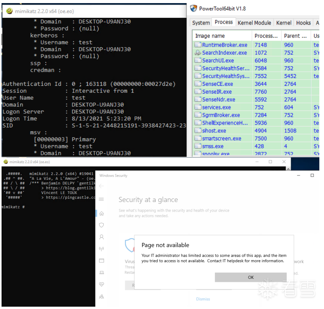Switch to the System tab in PowerTool
The image size is (324, 309).
click(x=201, y=23)
